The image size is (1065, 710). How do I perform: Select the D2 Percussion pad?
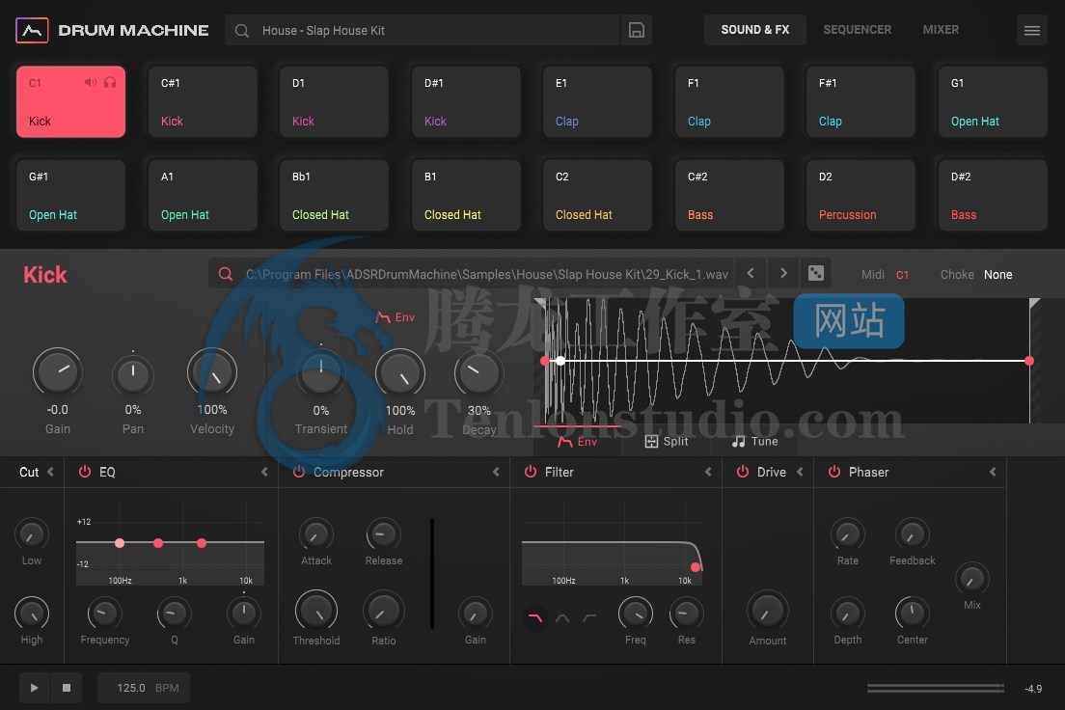pos(860,196)
